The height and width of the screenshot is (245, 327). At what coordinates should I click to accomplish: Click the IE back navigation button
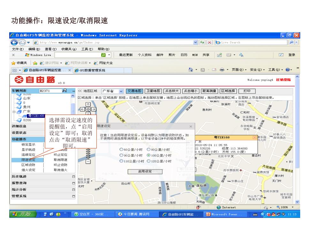[x=14, y=42]
